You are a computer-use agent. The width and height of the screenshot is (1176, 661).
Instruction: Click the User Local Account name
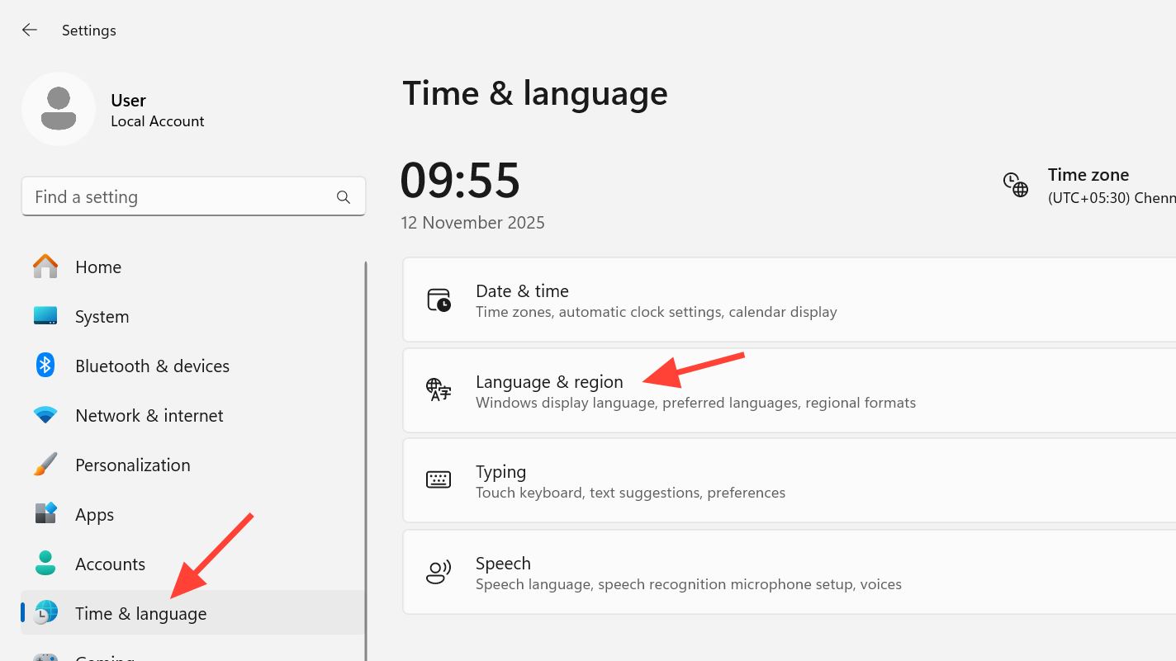[157, 110]
